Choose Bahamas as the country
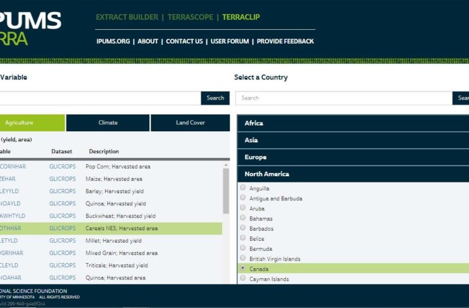The width and height of the screenshot is (469, 308). pos(242,219)
